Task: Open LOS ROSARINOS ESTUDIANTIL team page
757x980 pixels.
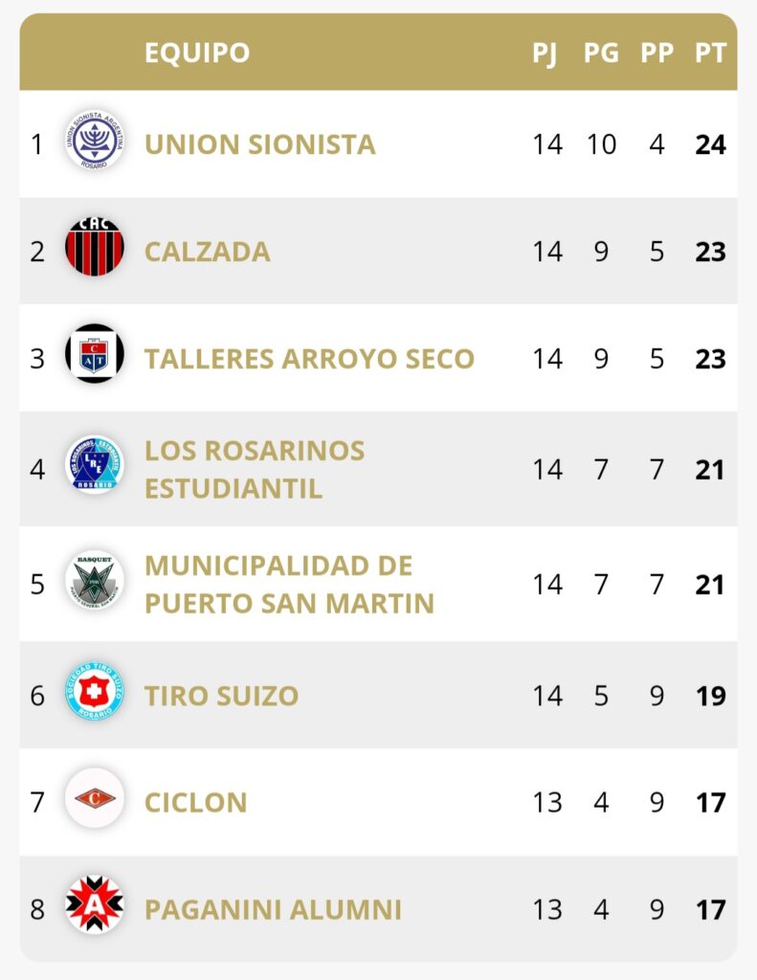Action: click(x=255, y=469)
